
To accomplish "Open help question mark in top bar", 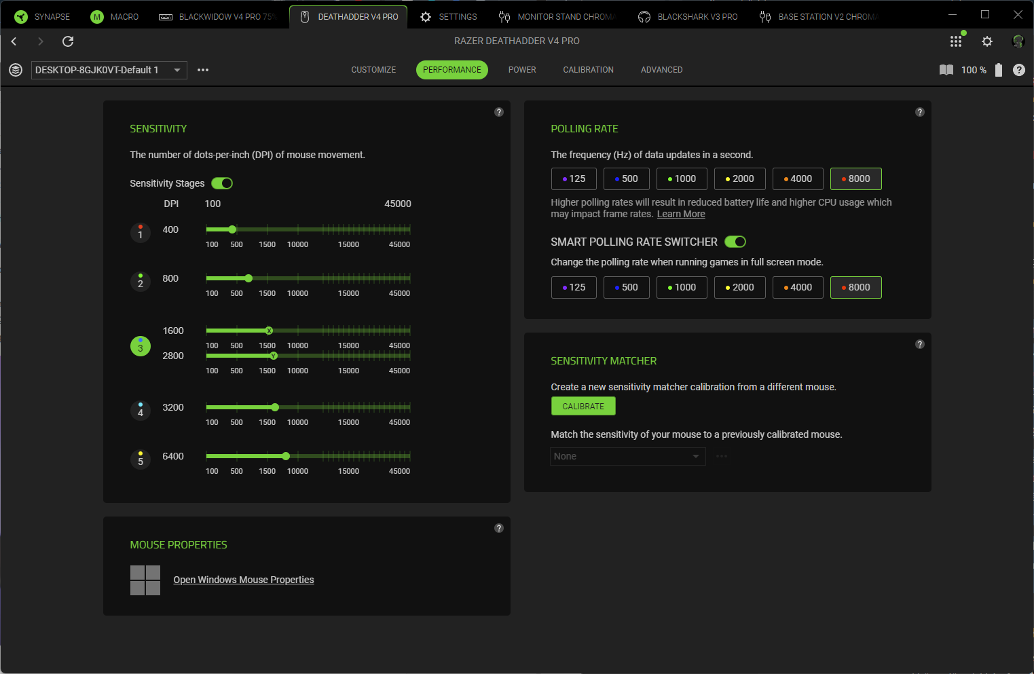I will (x=1019, y=70).
